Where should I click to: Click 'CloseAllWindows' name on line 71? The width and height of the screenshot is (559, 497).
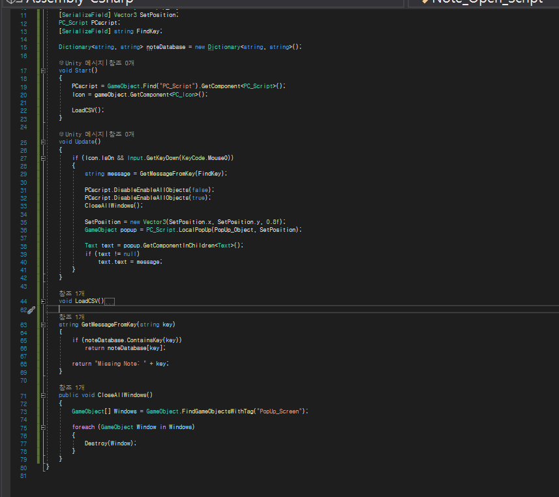coord(122,395)
